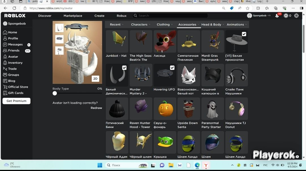Go back in the browser
Screen dimensions: 306x171
coord(5,8)
